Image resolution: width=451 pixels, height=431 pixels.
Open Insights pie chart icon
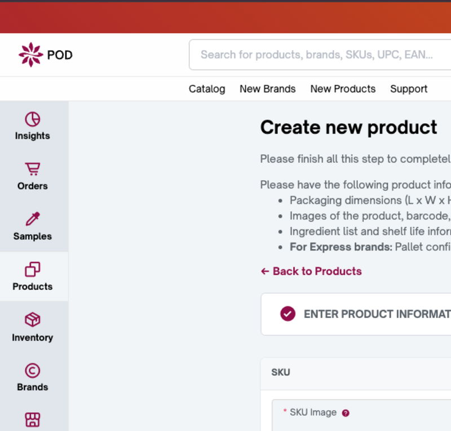(32, 119)
